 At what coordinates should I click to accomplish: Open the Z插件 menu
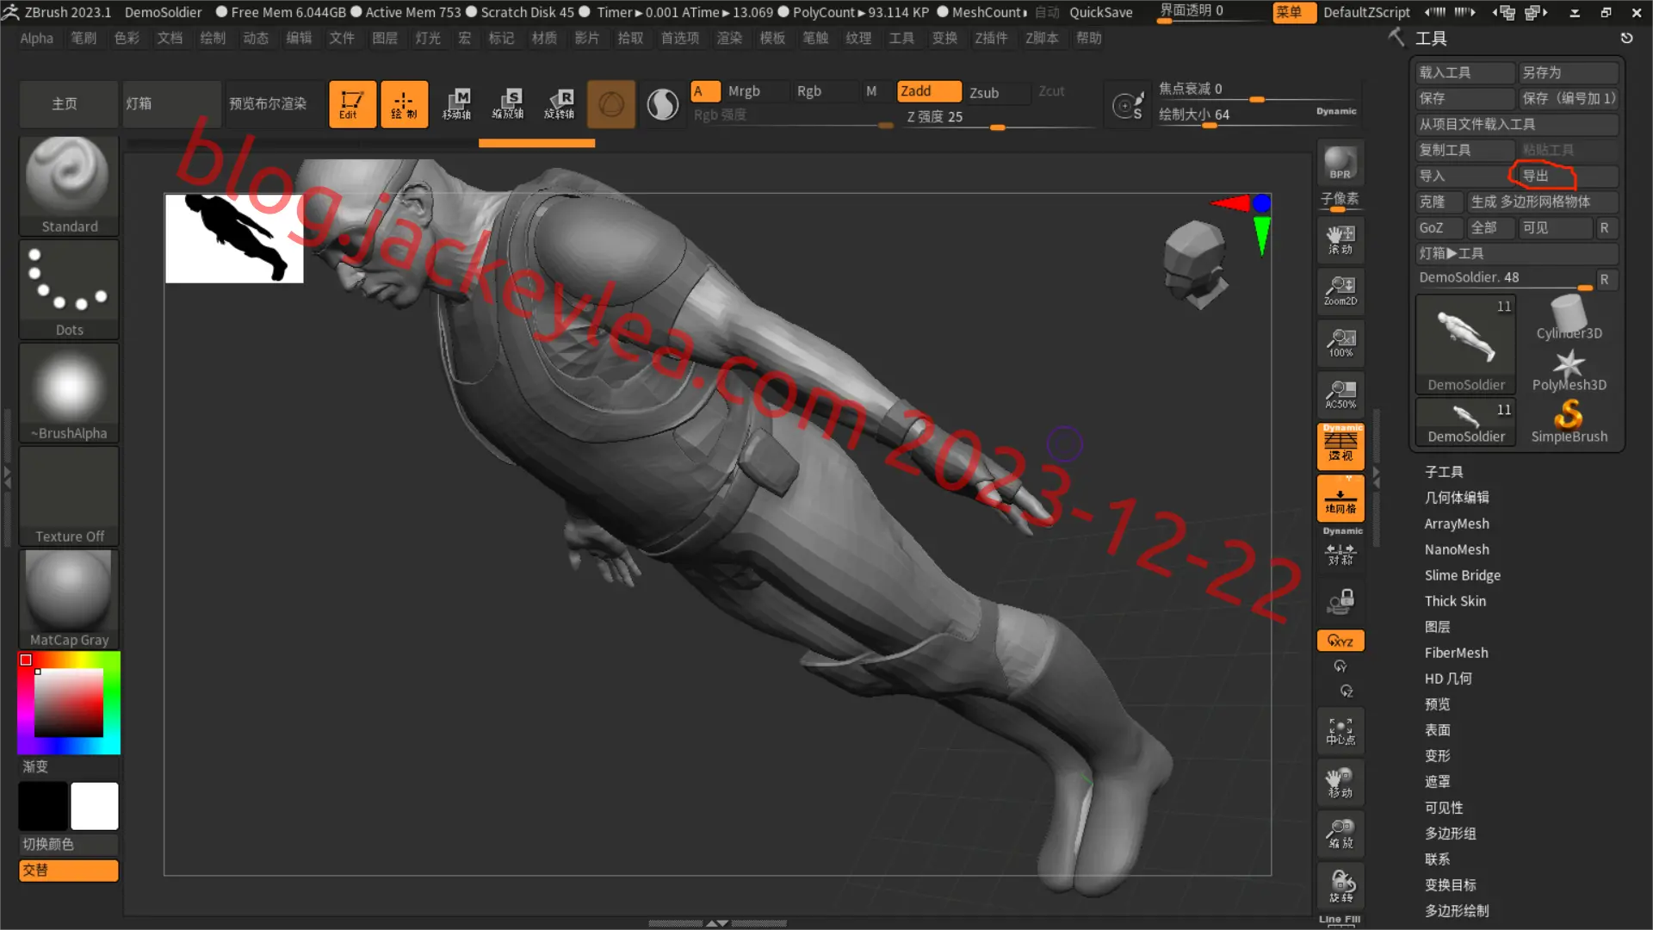pos(991,38)
